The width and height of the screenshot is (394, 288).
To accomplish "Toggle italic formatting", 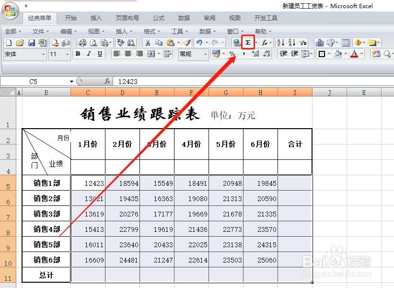I will 88,54.
